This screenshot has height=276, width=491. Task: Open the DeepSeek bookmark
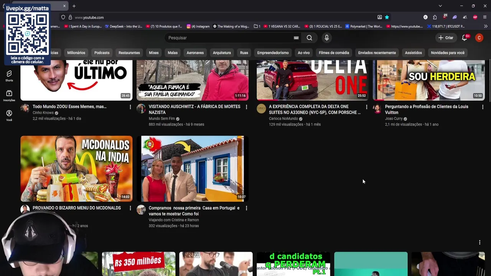click(x=123, y=26)
